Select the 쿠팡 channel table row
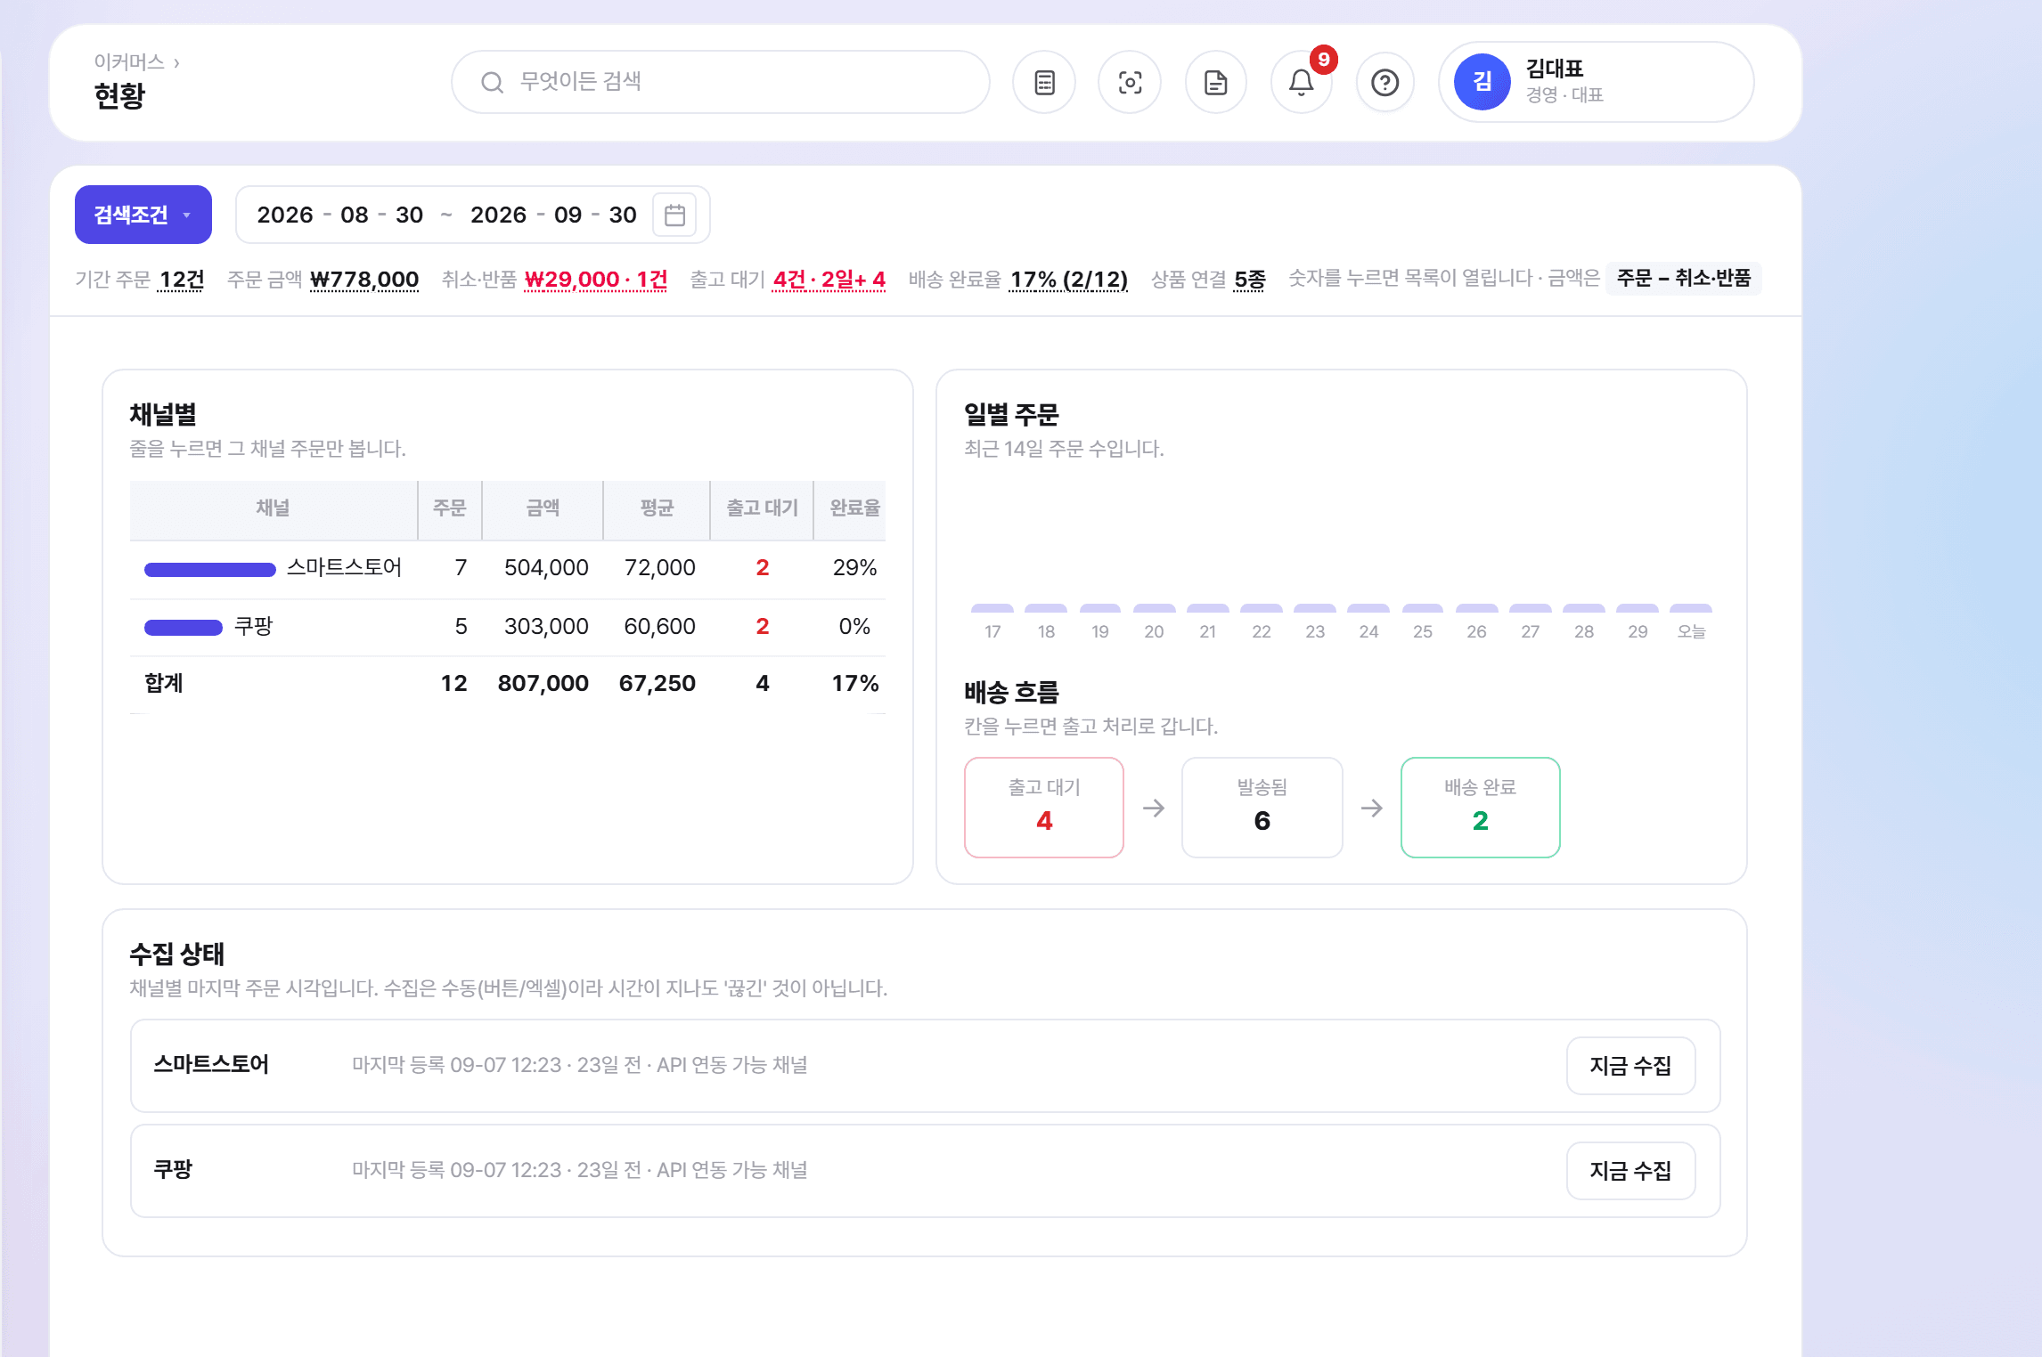2042x1357 pixels. click(x=508, y=627)
